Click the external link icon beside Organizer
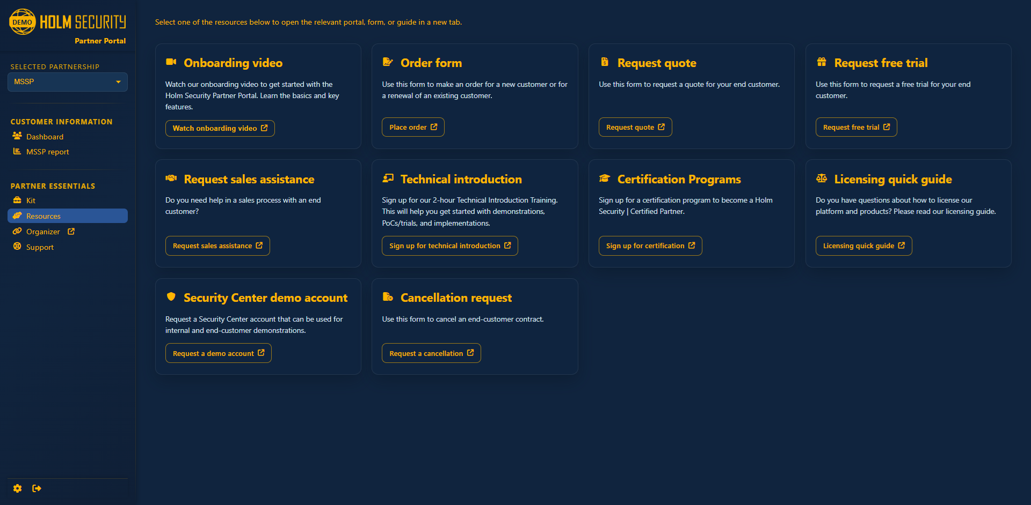This screenshot has height=505, width=1031. [x=71, y=232]
